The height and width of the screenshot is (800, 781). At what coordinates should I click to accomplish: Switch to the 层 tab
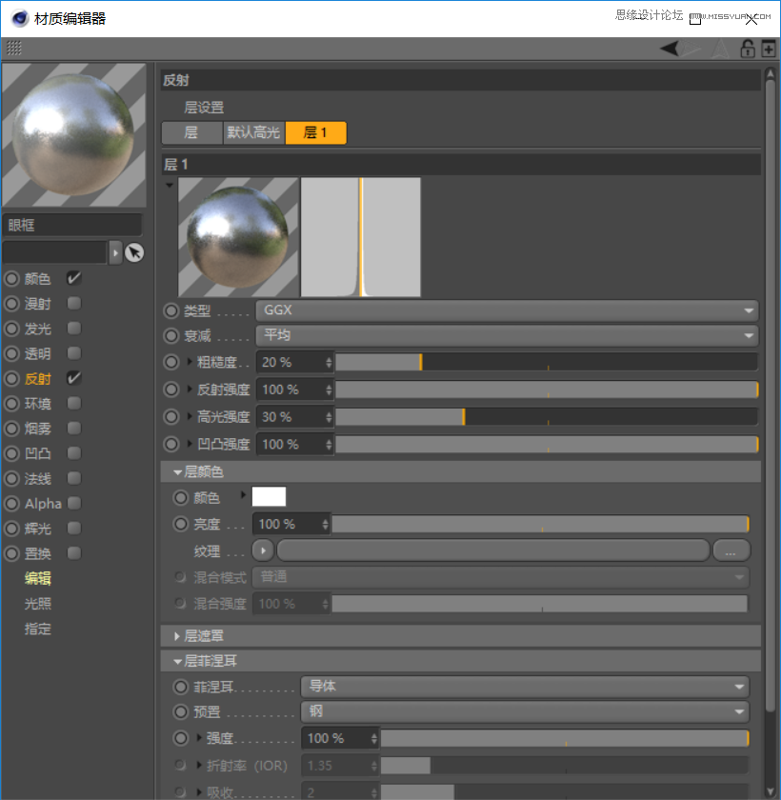click(192, 133)
